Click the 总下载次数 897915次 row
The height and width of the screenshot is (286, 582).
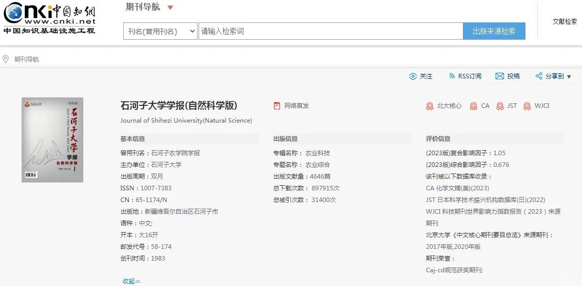pos(306,188)
